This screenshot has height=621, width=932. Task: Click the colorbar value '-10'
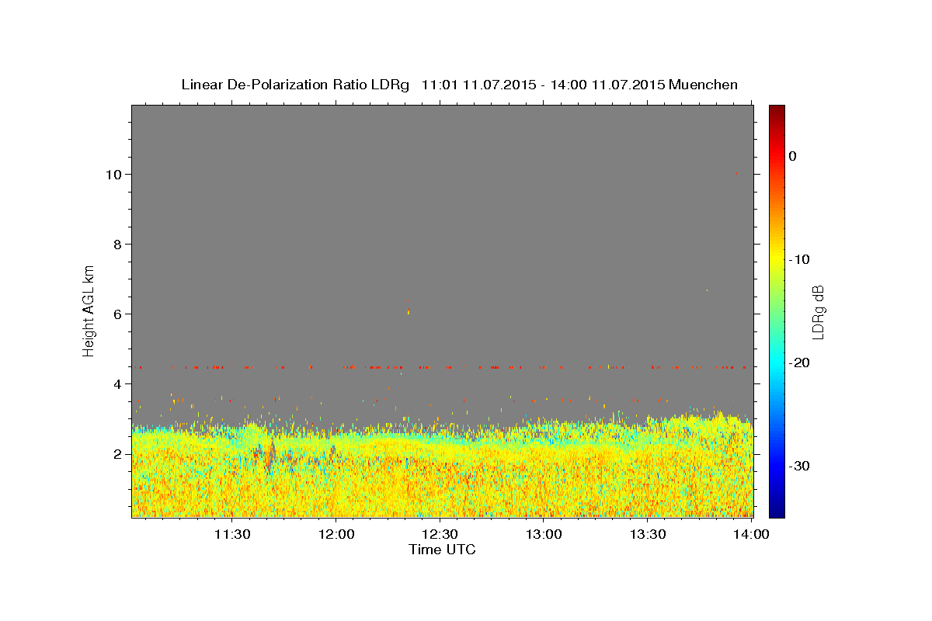click(800, 259)
